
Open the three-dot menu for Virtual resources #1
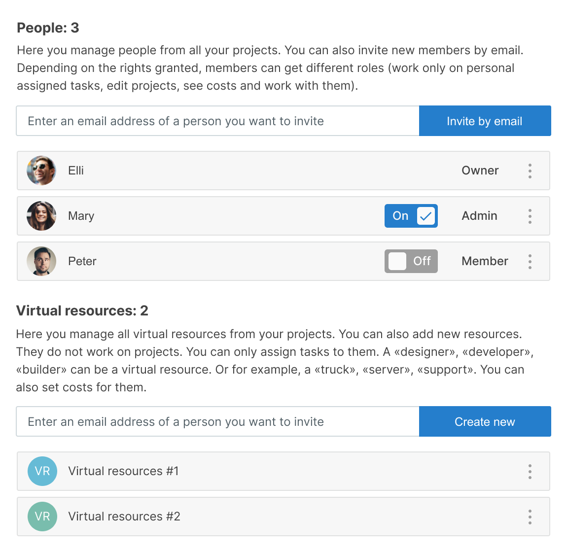[530, 472]
